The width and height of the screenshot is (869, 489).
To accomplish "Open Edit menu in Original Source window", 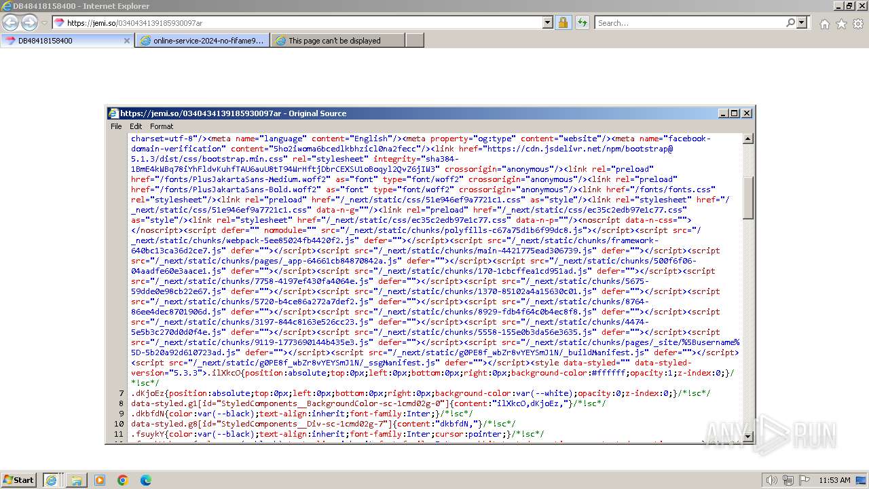I will click(136, 126).
